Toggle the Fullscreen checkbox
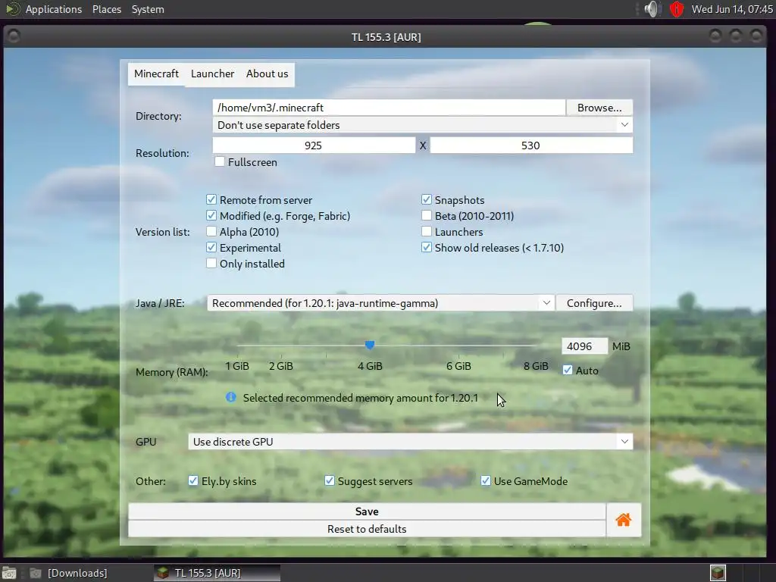The image size is (776, 582). 220,162
